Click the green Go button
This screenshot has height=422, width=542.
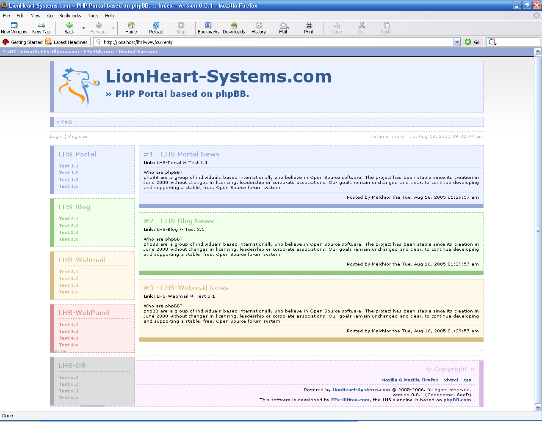472,42
